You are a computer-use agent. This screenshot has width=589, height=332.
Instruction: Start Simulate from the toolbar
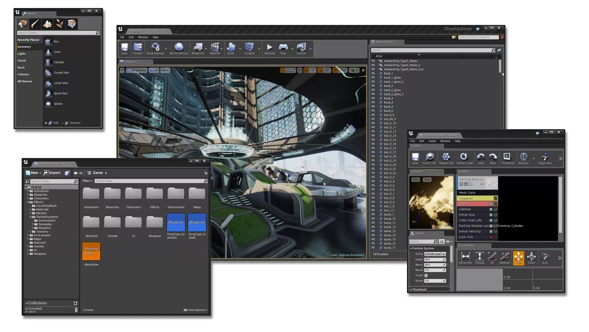(x=270, y=49)
